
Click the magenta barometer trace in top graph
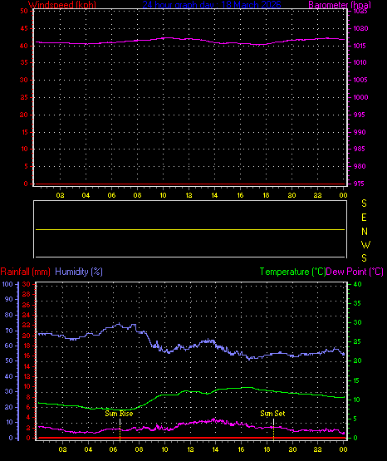(190, 42)
